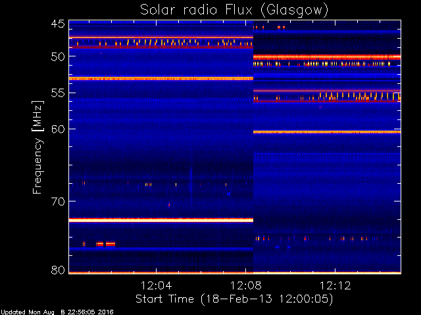421x315 pixels.
Task: Click the 12:04 time tick label
Action: point(157,285)
